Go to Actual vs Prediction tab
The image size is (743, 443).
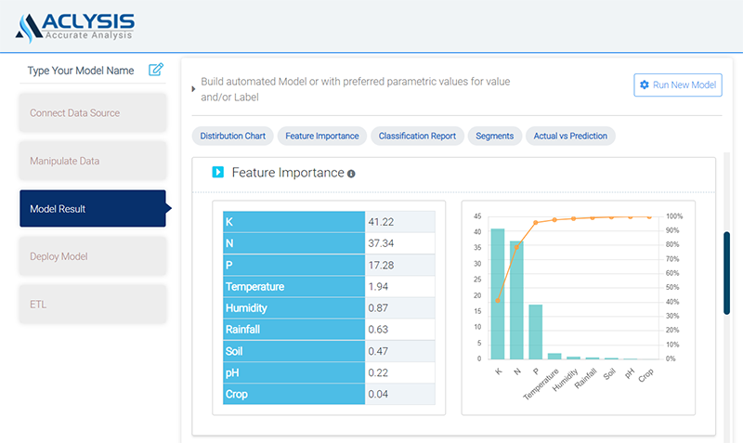click(x=570, y=136)
